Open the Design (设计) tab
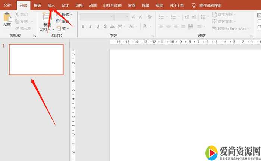The height and width of the screenshot is (161, 261). click(x=65, y=6)
